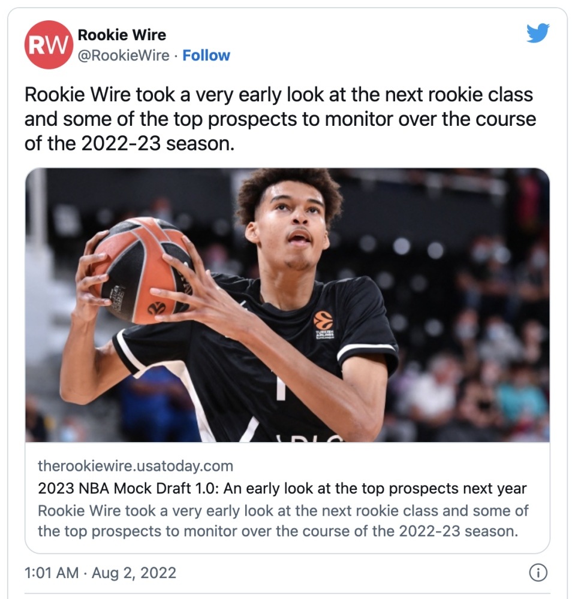
Task: Click the red RW profile avatar
Action: (49, 45)
